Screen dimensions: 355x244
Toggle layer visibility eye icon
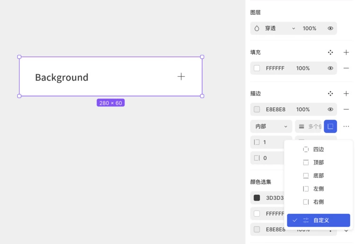pos(330,28)
